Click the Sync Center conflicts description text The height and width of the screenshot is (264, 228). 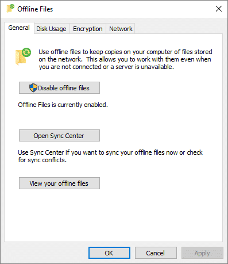(x=110, y=156)
